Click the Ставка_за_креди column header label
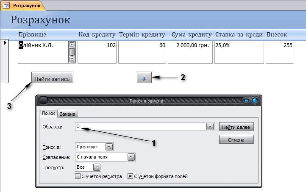Image resolution: width=306 pixels, height=192 pixels. pos(239,35)
